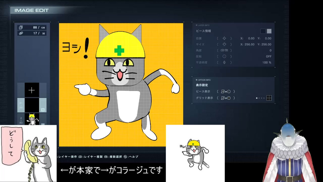Click the ヨシ! text on the canvas
The image size is (323, 182).
coord(76,48)
